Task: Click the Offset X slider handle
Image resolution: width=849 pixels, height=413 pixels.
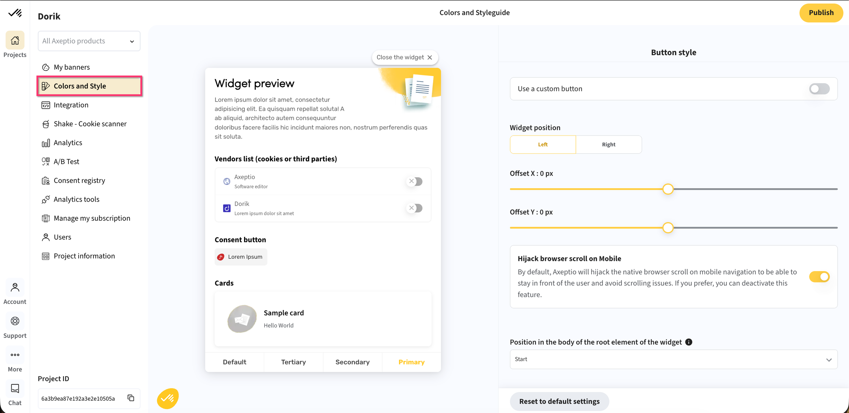Action: pos(668,189)
